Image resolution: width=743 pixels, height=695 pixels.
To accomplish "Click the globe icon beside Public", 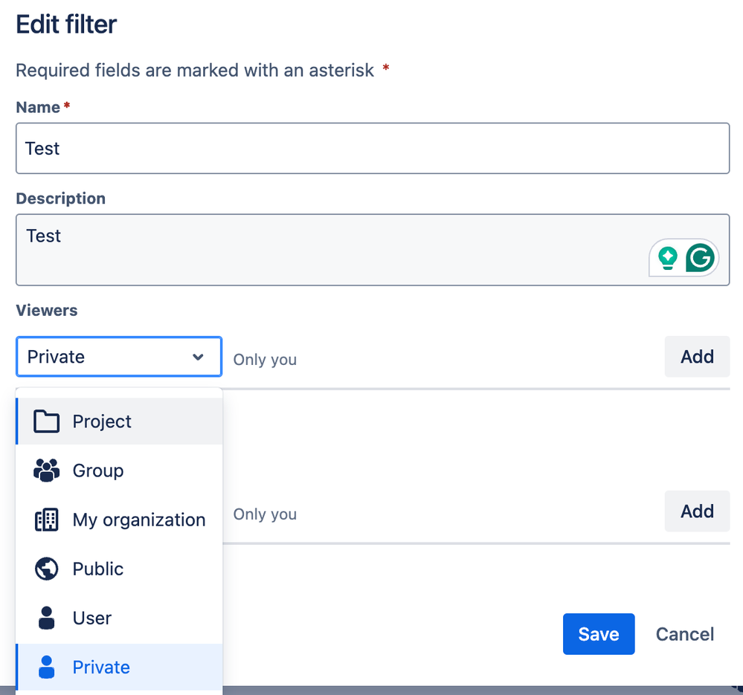I will pos(46,569).
